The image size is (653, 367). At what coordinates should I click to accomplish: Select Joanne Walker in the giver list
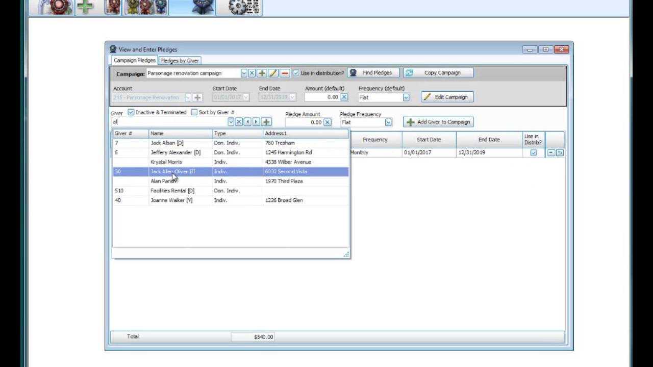coord(171,200)
